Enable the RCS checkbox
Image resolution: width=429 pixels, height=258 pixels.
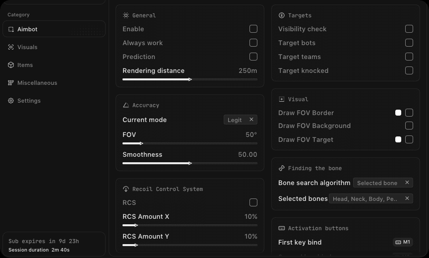(253, 202)
